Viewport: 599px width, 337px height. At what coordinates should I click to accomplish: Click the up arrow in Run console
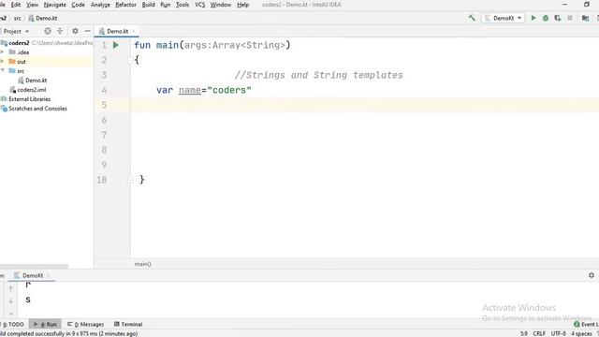(x=10, y=288)
